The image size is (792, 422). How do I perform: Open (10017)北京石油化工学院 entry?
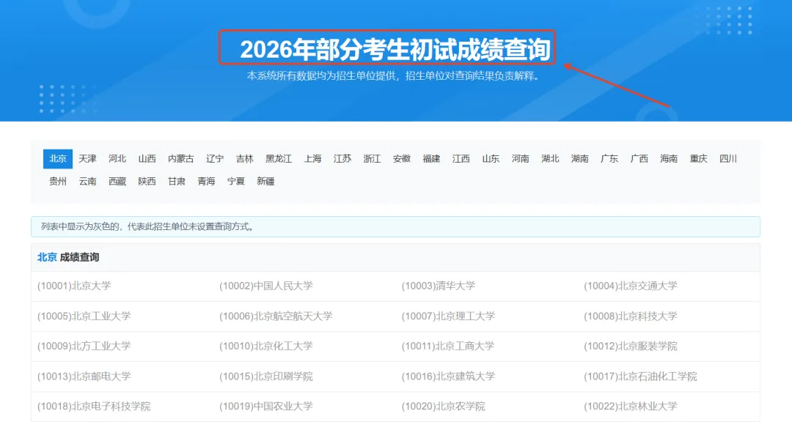[x=640, y=376]
